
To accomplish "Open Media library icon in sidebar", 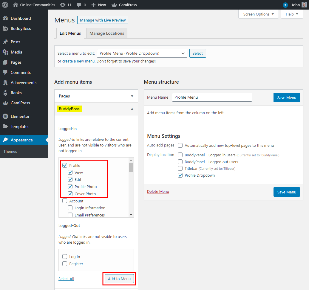I will coord(5,52).
